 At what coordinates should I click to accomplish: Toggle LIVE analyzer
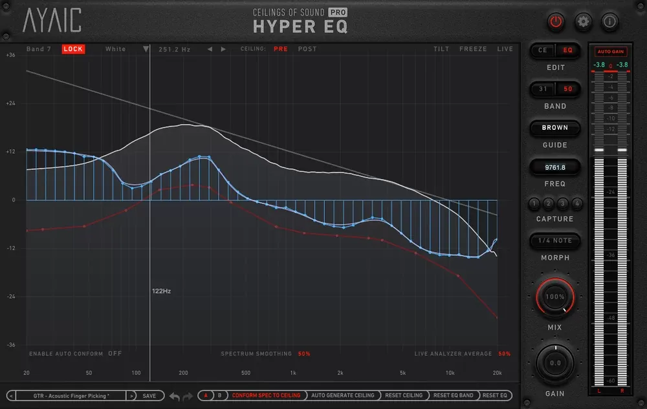pos(505,49)
